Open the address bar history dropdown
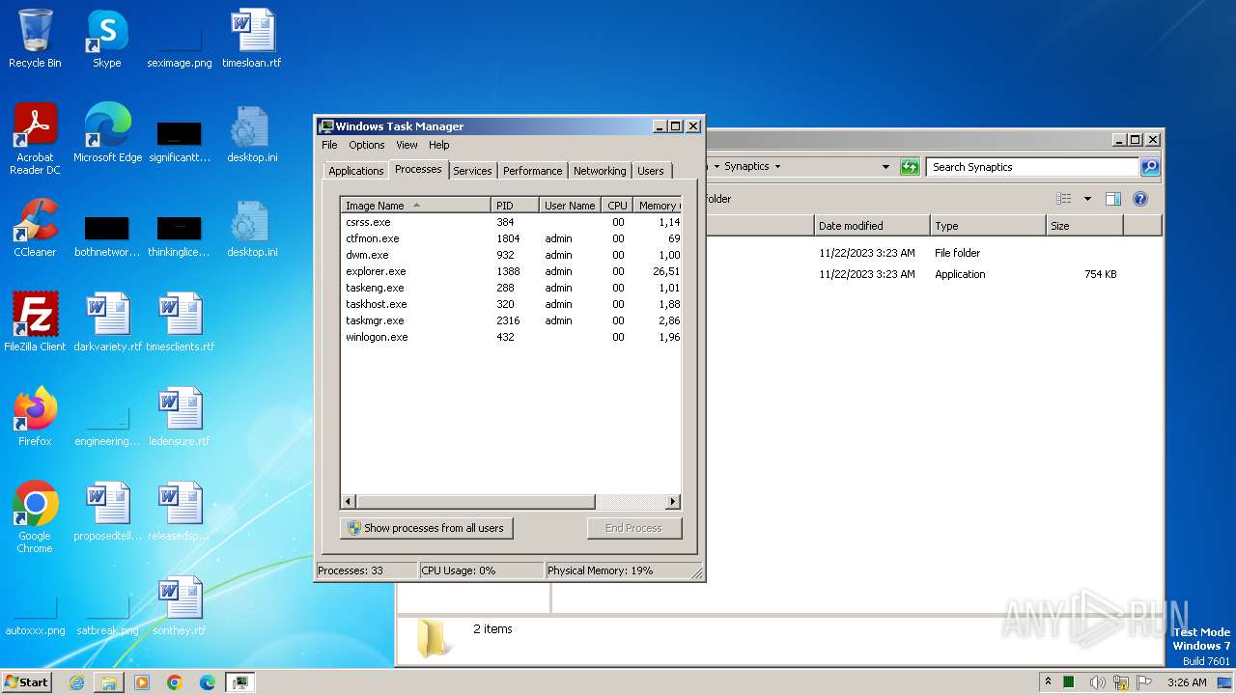 [x=886, y=167]
